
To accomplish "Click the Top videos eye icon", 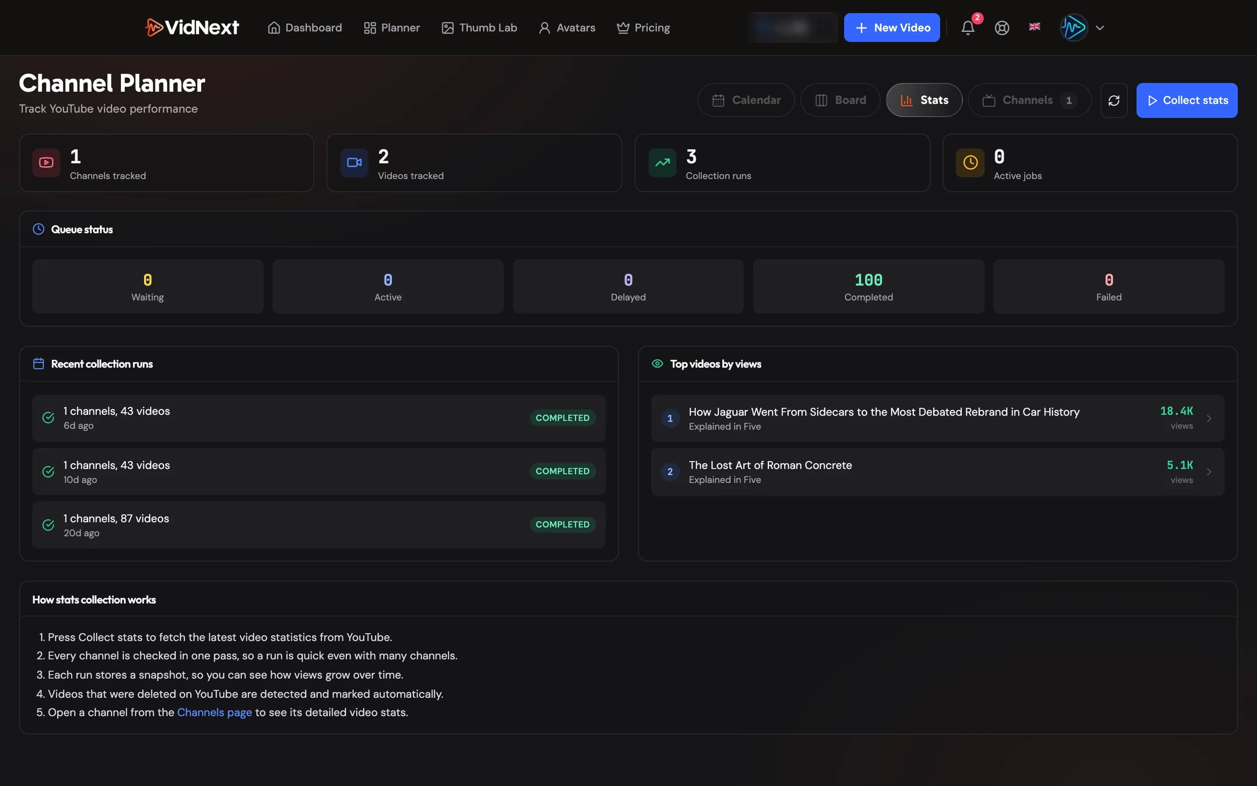I will pos(657,363).
